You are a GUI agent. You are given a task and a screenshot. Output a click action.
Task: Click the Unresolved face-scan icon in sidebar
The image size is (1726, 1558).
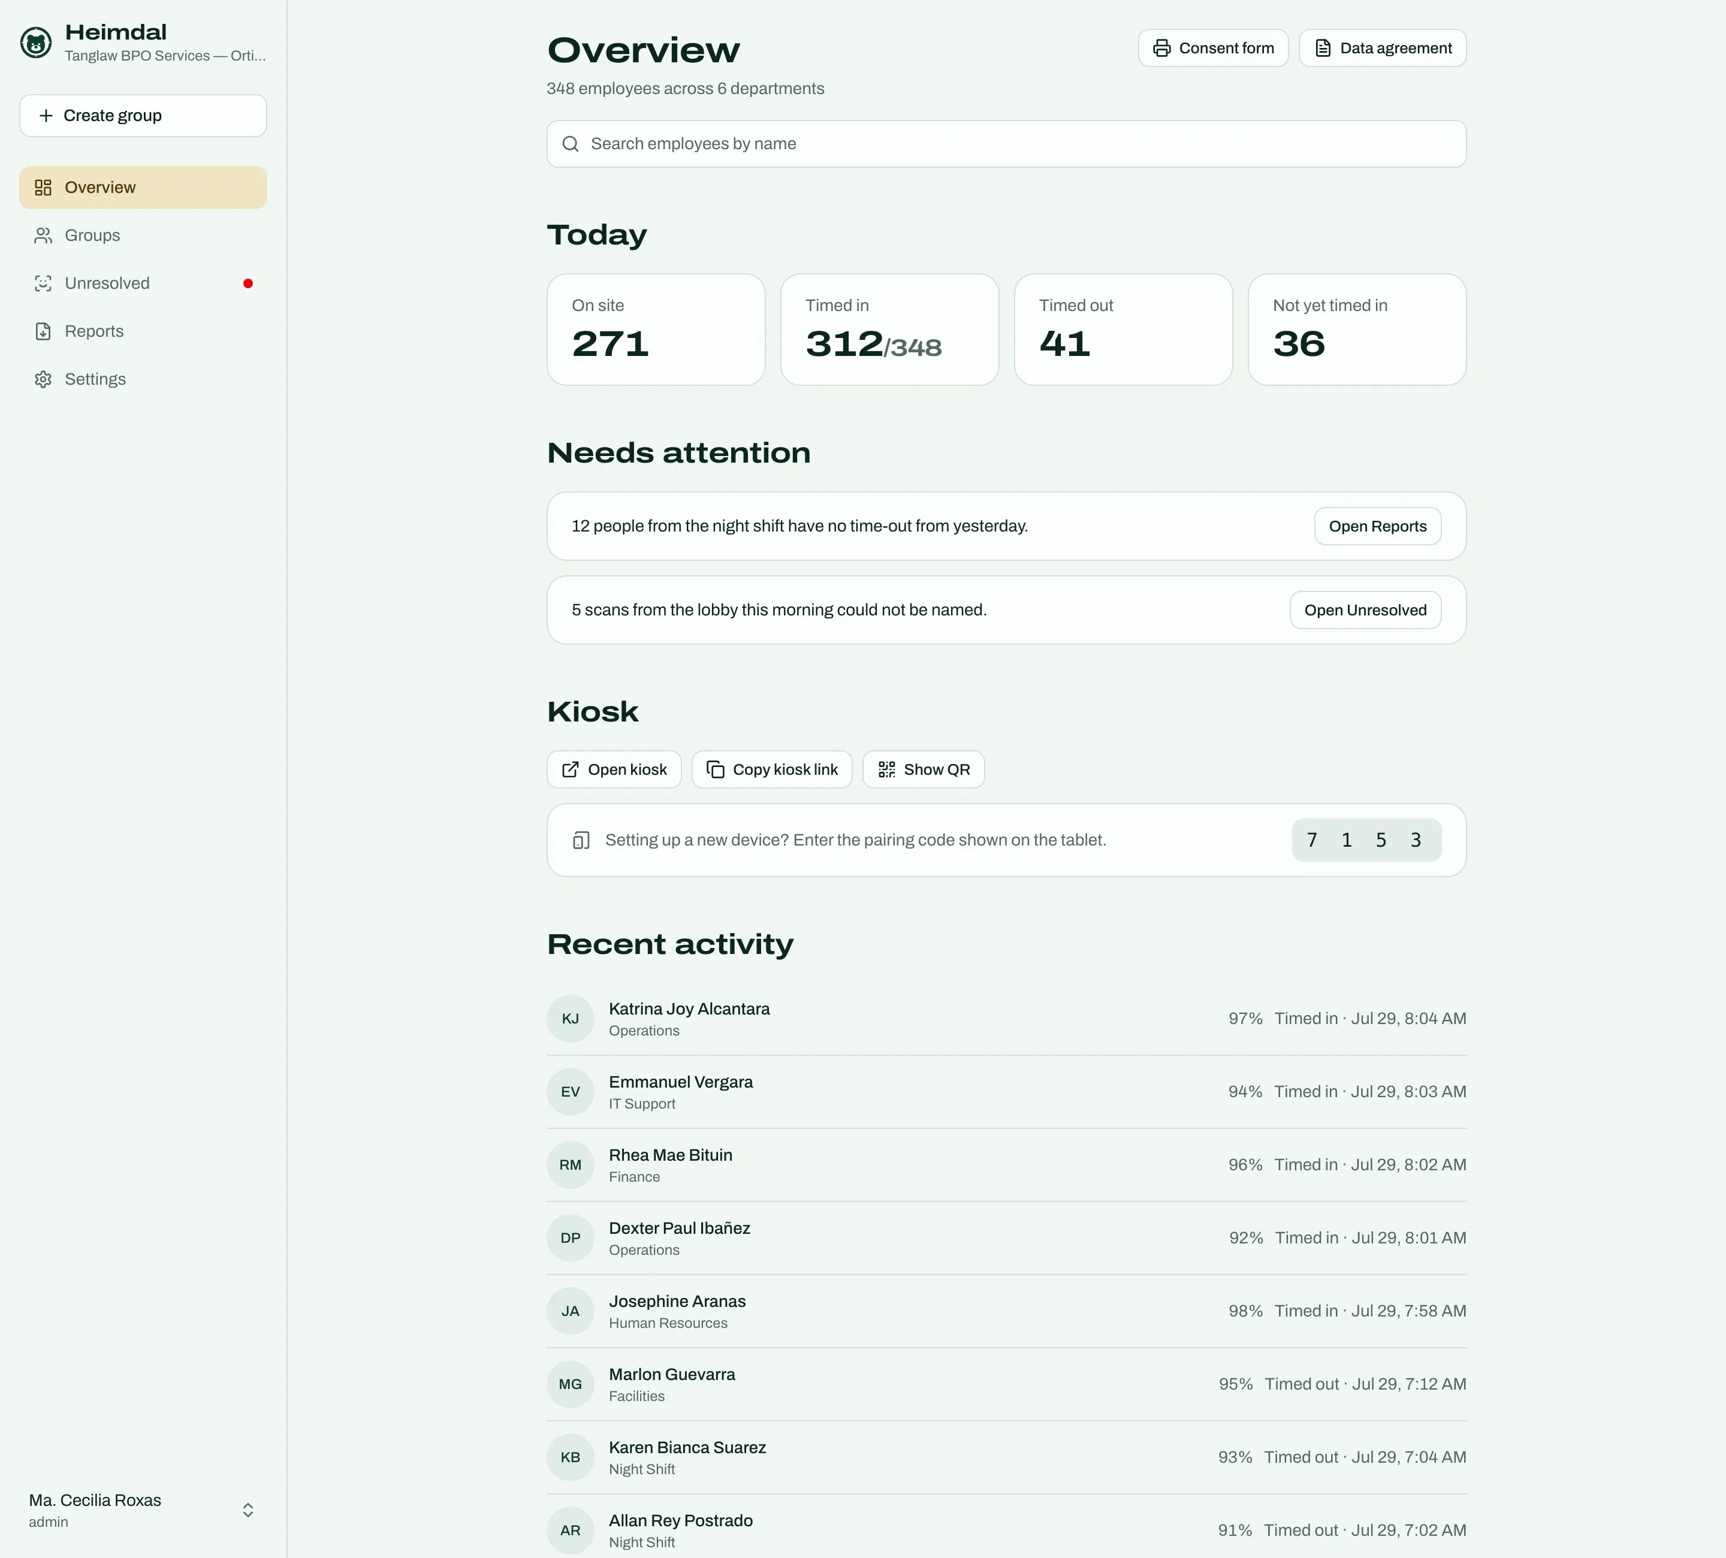point(43,283)
